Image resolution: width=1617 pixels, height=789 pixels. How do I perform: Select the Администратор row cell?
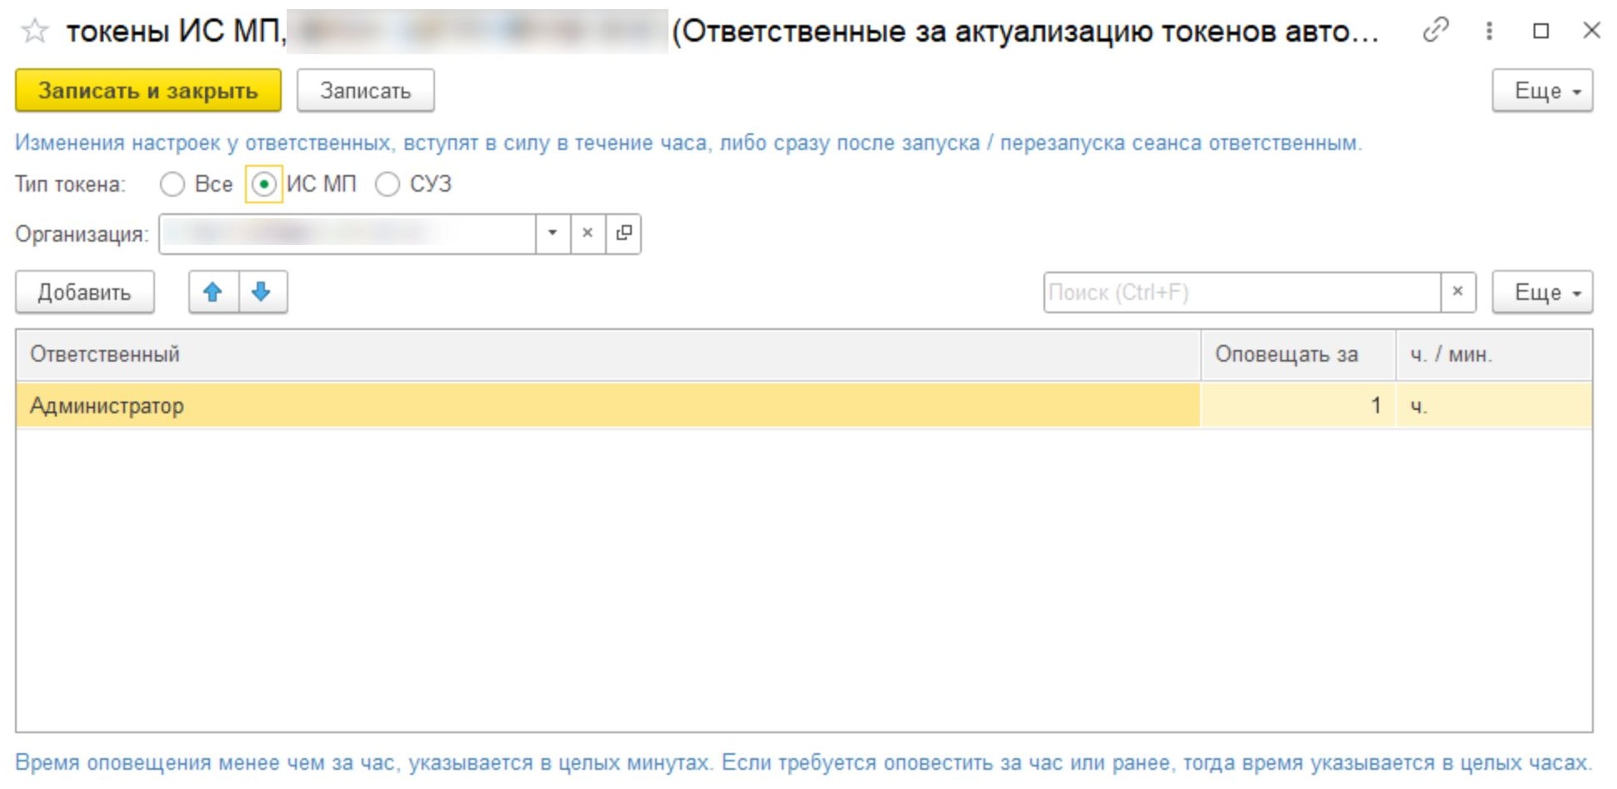[608, 406]
